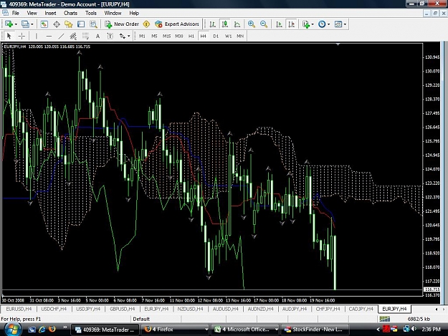This screenshot has height=336, width=448.
Task: Switch to the AUDJPY,H4 chart tab
Action: tap(295, 309)
